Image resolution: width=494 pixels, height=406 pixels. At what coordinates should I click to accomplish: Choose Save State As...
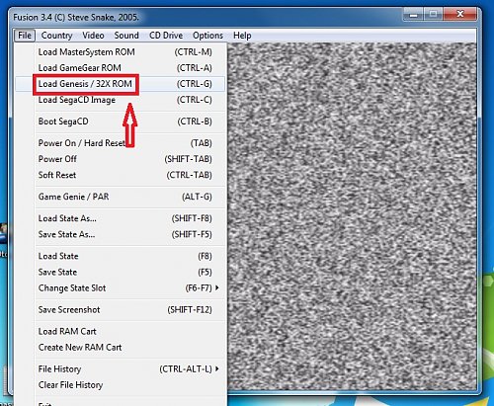point(121,234)
